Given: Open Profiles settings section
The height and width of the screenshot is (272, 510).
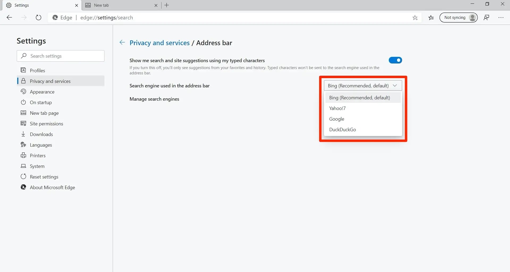Looking at the screenshot, I should tap(61, 70).
